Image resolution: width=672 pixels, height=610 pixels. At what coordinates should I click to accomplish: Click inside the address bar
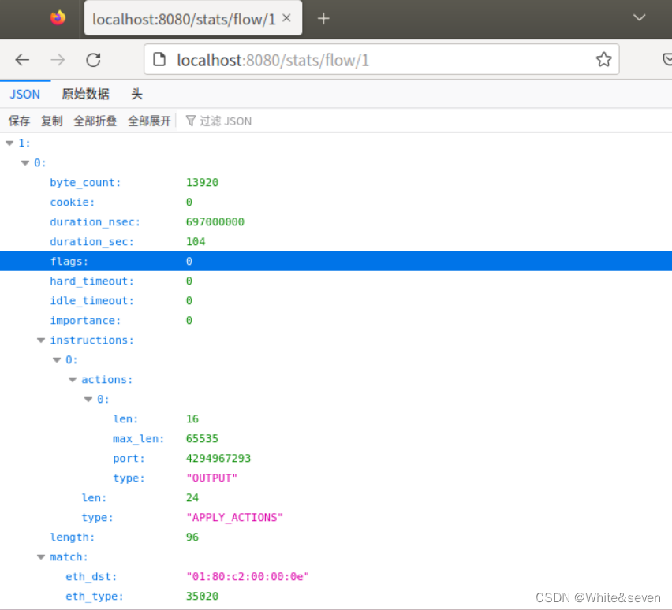[355, 60]
